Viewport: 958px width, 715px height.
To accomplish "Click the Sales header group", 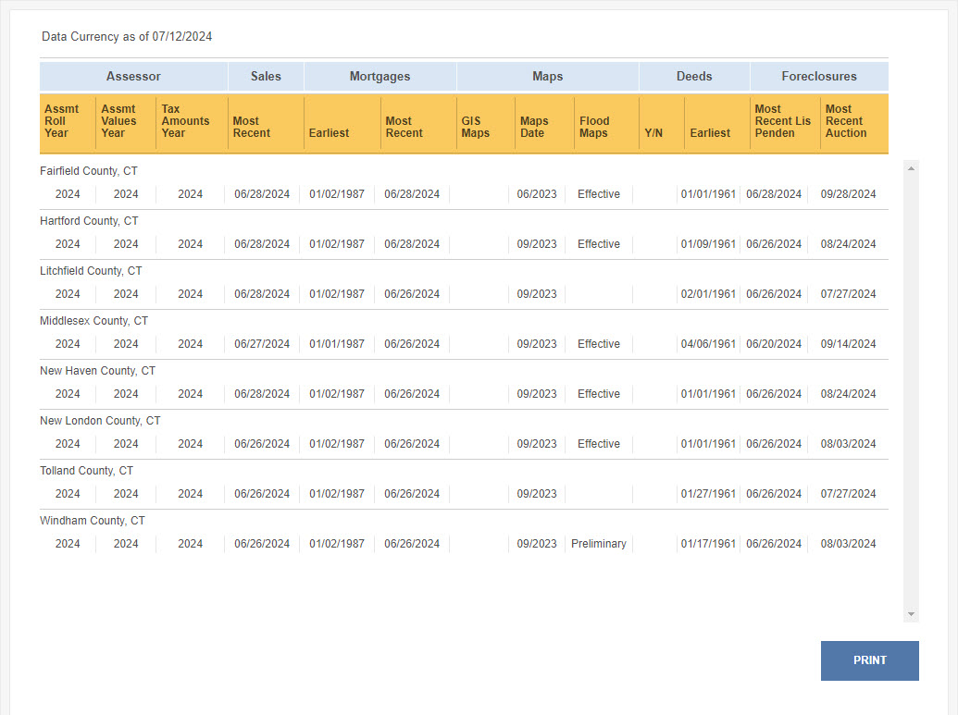I will 266,77.
